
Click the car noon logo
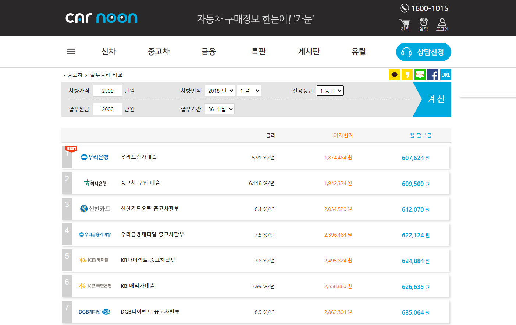tap(102, 18)
